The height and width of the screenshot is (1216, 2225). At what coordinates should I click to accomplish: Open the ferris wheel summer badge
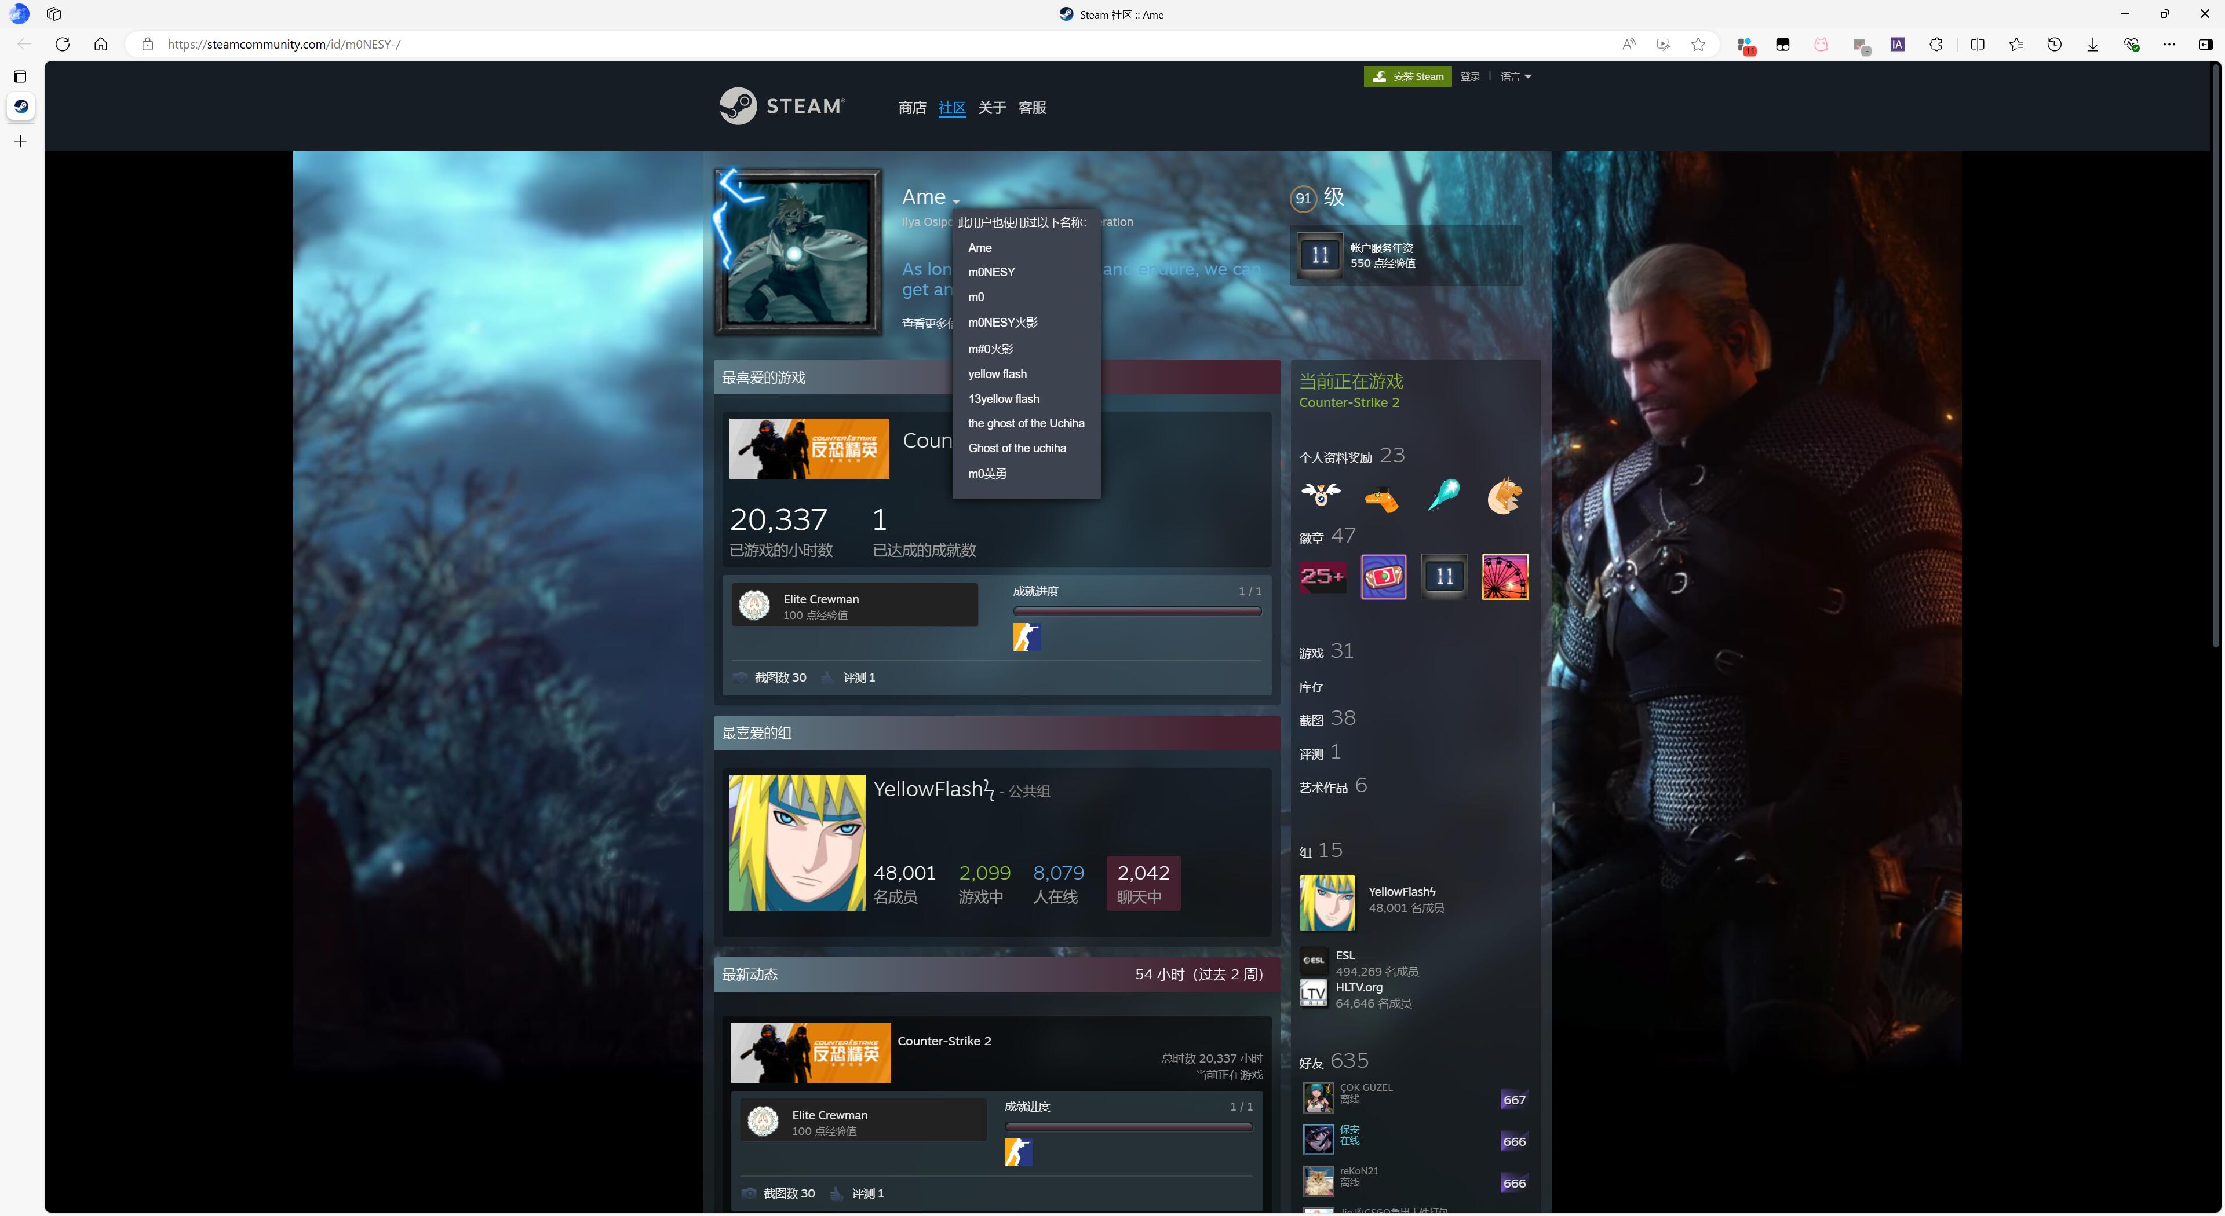pos(1504,577)
